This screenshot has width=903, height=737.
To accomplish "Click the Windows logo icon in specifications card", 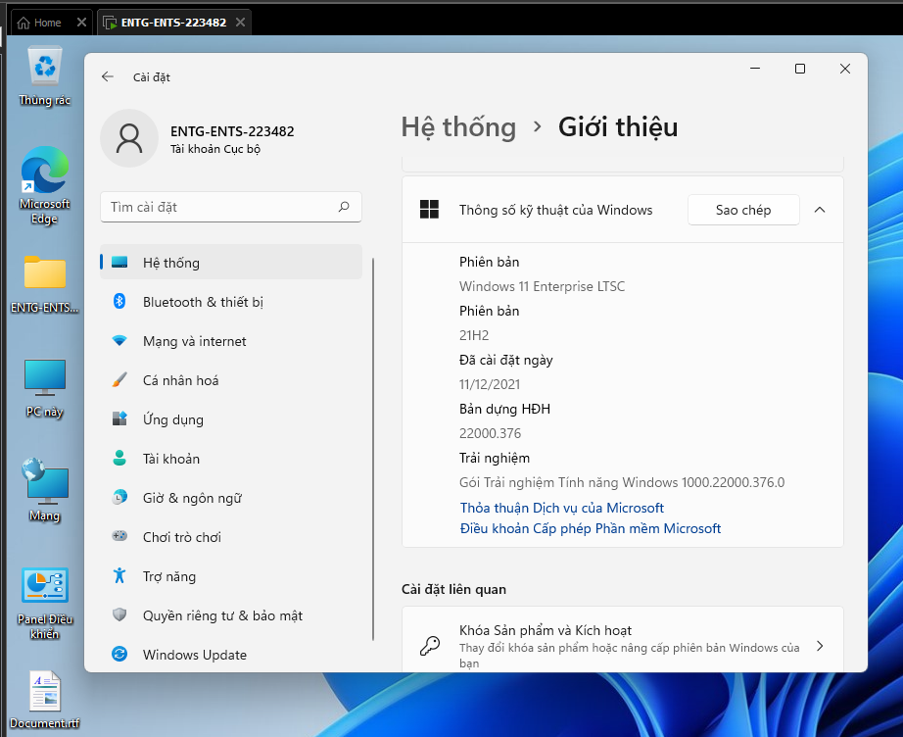I will 429,209.
